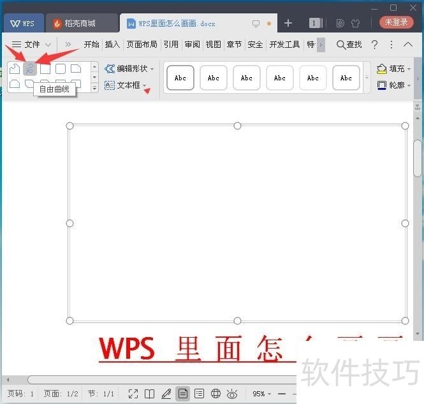The image size is (424, 404).
Task: Toggle page layout view in status bar
Action: [183, 394]
